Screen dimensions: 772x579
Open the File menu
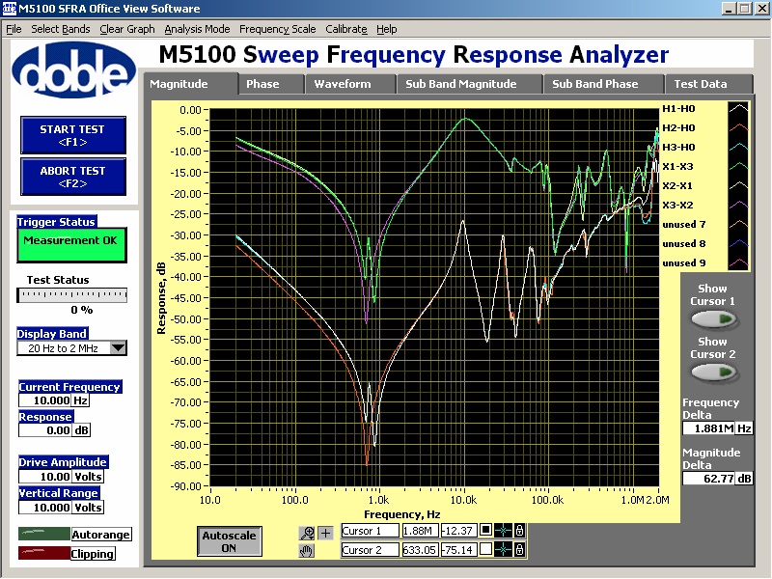point(14,29)
